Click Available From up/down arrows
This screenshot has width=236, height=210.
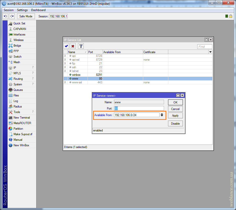click(x=162, y=115)
